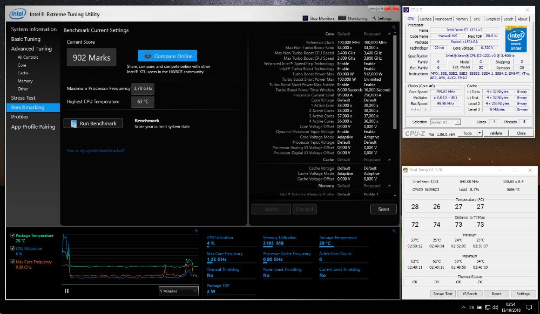The height and width of the screenshot is (314, 540).
Task: Click wrench icon above Core settings list
Action: (x=394, y=27)
